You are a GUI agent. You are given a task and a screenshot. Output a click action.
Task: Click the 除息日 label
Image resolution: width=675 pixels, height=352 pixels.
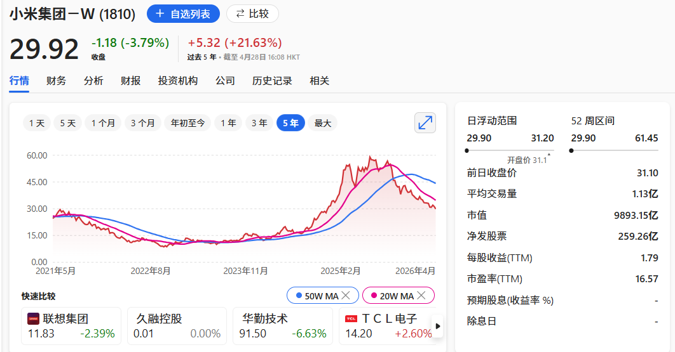coord(482,321)
